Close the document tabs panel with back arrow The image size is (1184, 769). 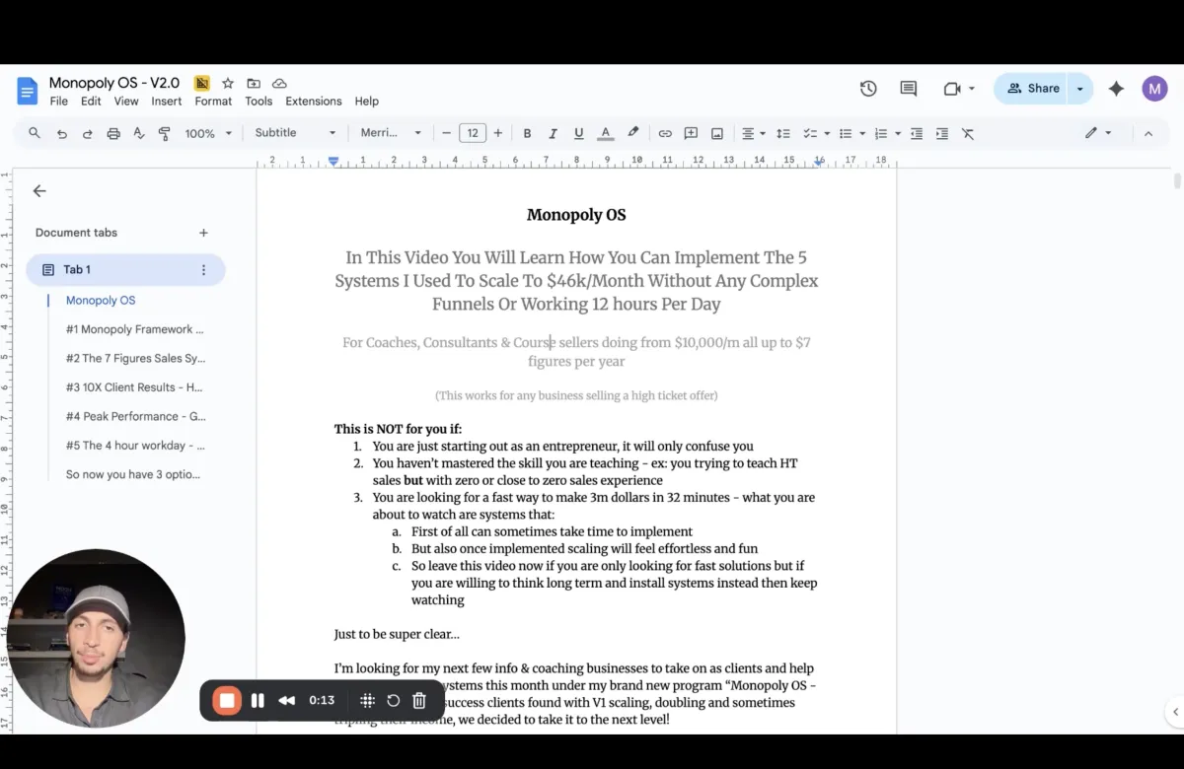[39, 191]
